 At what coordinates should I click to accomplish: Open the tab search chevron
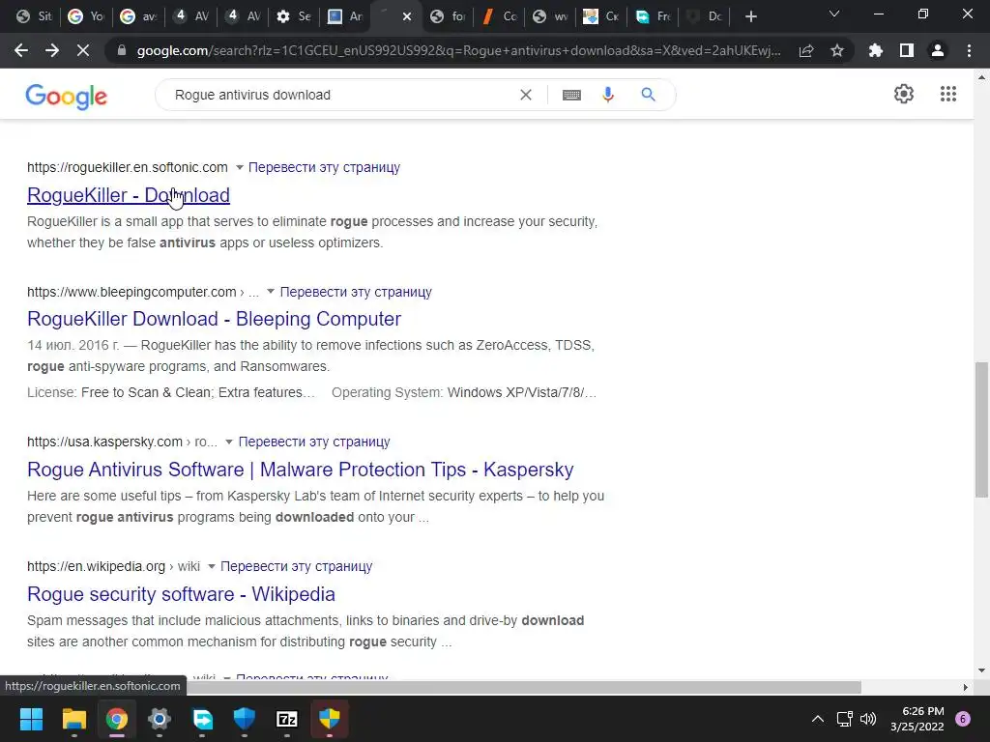(x=834, y=14)
